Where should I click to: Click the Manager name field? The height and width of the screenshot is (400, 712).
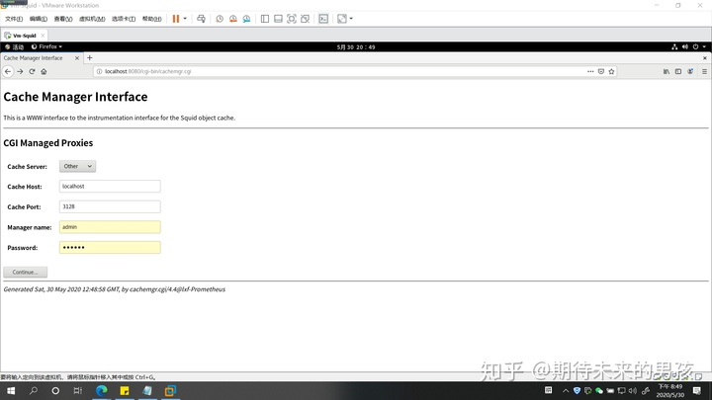110,227
